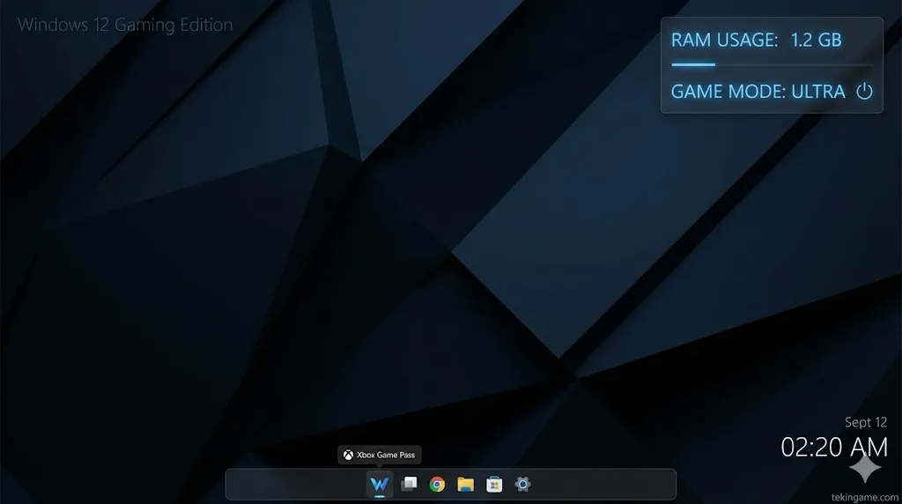The height and width of the screenshot is (504, 902).
Task: Click the Windows 12 Gaming Edition text
Action: coord(125,25)
